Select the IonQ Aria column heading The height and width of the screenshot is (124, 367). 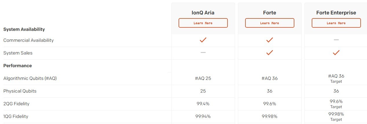[x=203, y=13]
